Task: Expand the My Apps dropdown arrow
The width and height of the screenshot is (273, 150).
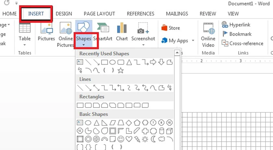Action: coord(193,41)
